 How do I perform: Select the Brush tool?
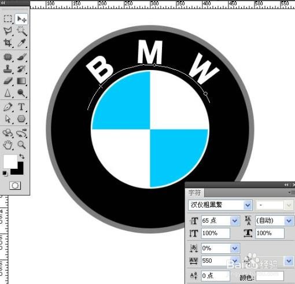click(21, 57)
